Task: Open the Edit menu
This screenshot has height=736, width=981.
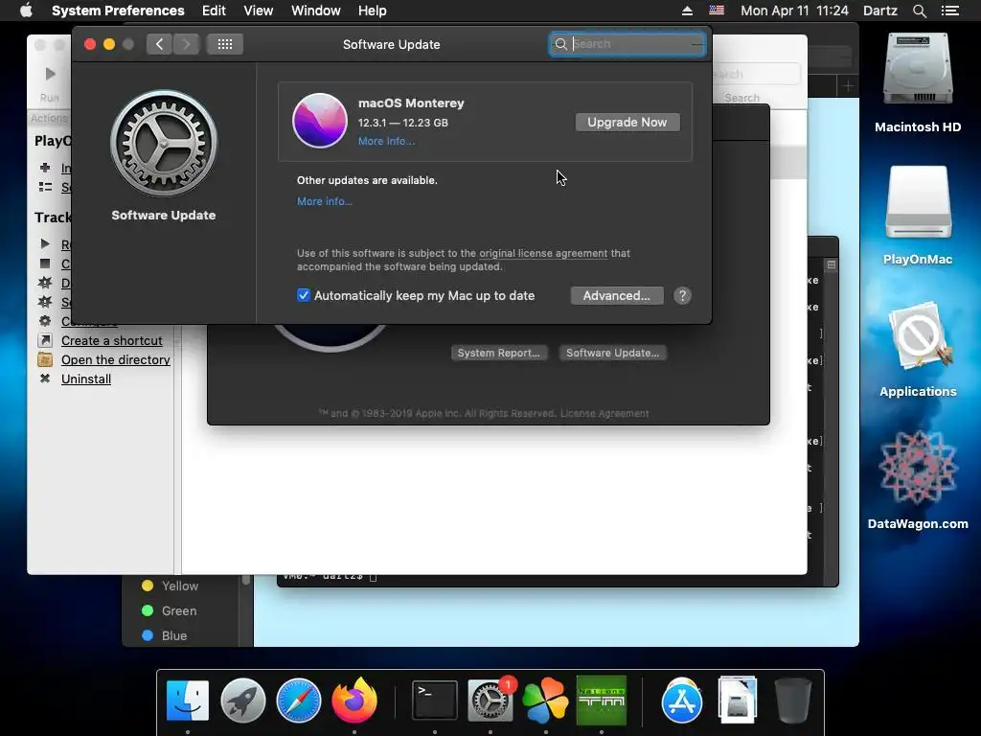Action: tap(214, 11)
